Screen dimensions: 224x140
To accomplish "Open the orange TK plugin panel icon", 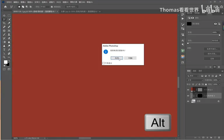I will click(x=183, y=57).
